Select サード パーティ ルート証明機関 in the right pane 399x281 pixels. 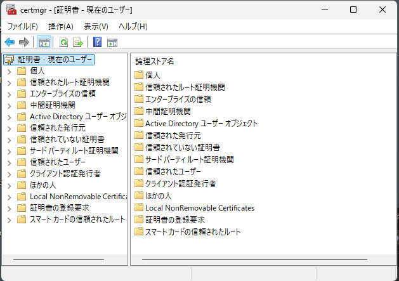coord(189,159)
